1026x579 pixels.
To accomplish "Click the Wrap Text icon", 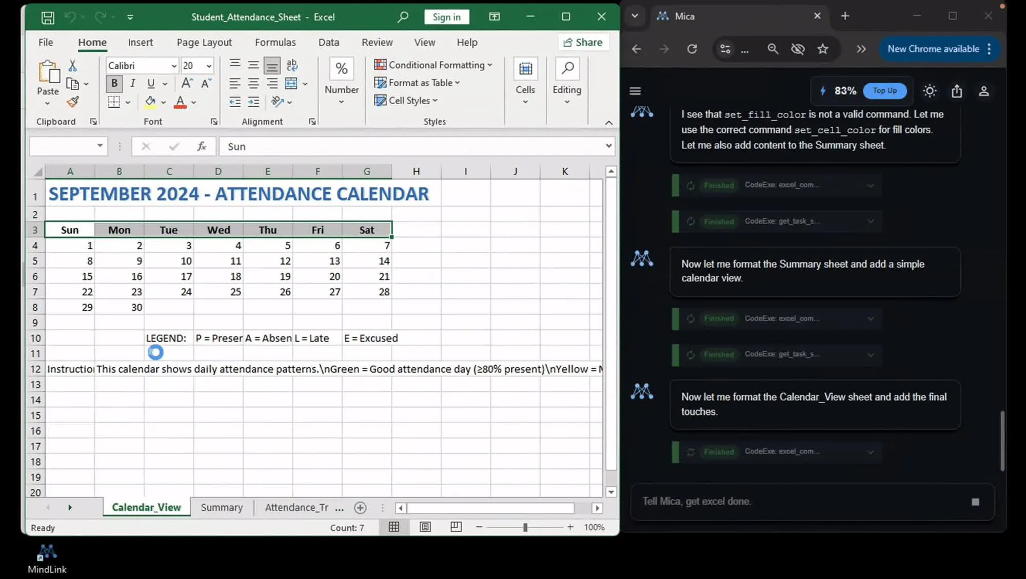I will (x=292, y=65).
